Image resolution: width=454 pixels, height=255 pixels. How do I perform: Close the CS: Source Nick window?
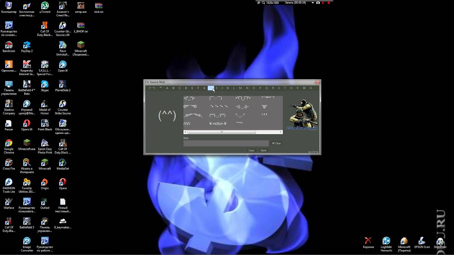coord(318,82)
